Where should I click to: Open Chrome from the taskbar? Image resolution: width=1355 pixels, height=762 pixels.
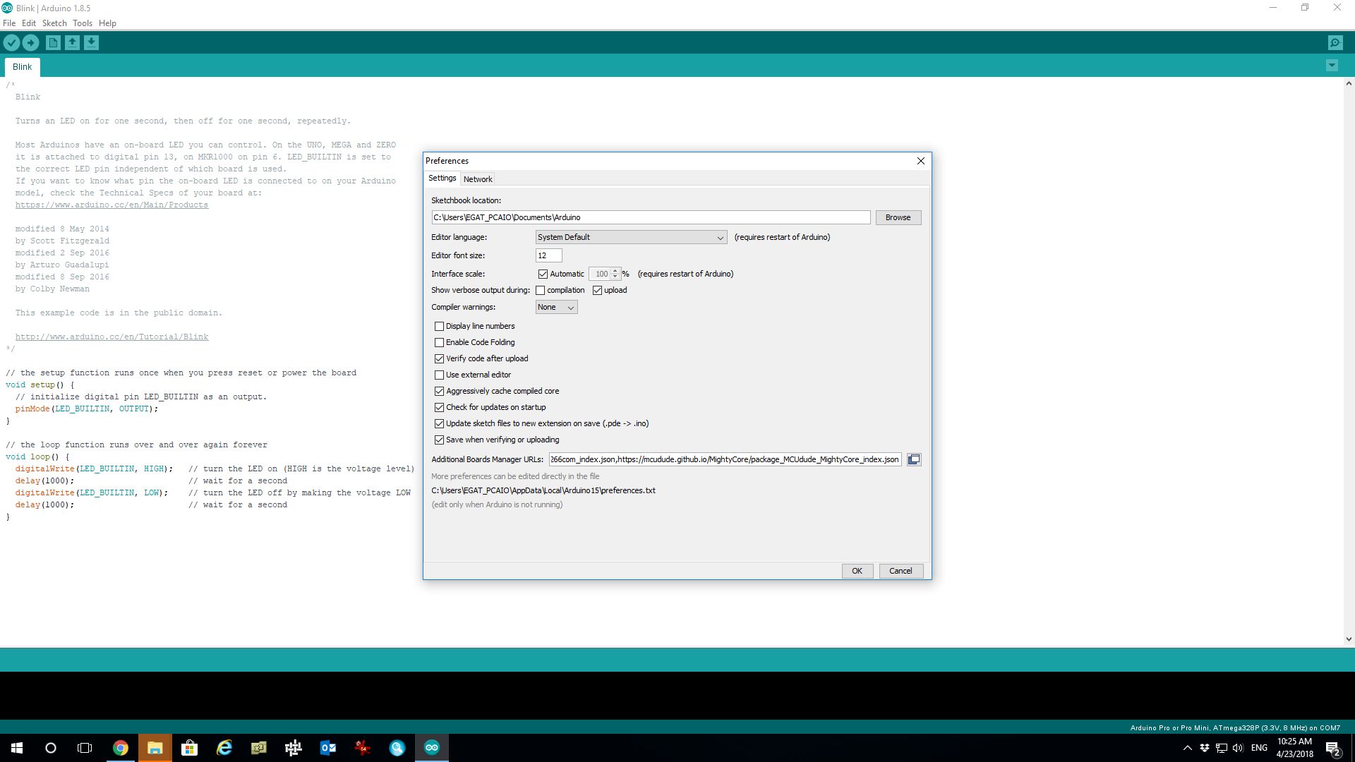click(x=121, y=748)
